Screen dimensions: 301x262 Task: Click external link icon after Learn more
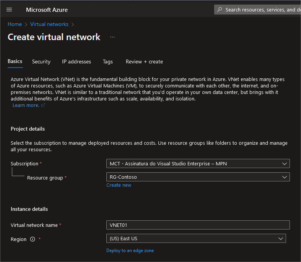click(43, 105)
